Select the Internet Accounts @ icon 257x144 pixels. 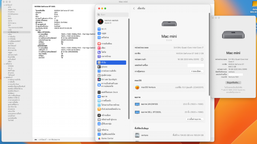(99, 134)
